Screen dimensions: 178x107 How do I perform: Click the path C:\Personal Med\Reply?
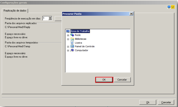click(x=17, y=27)
